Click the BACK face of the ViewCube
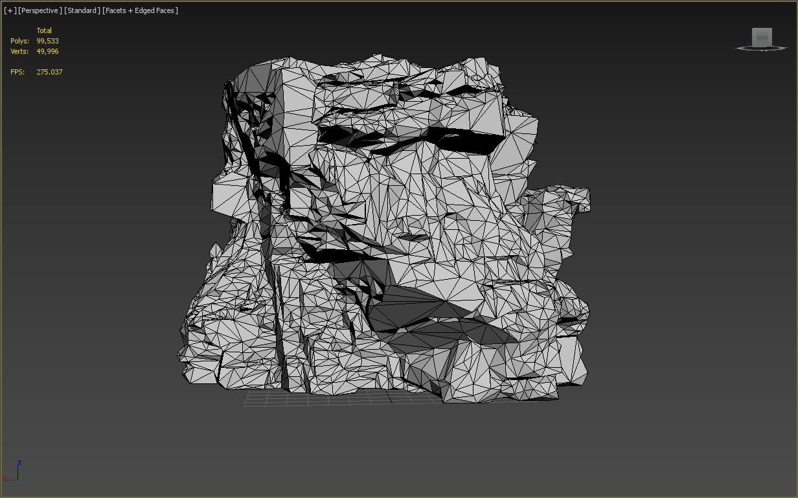 point(762,37)
